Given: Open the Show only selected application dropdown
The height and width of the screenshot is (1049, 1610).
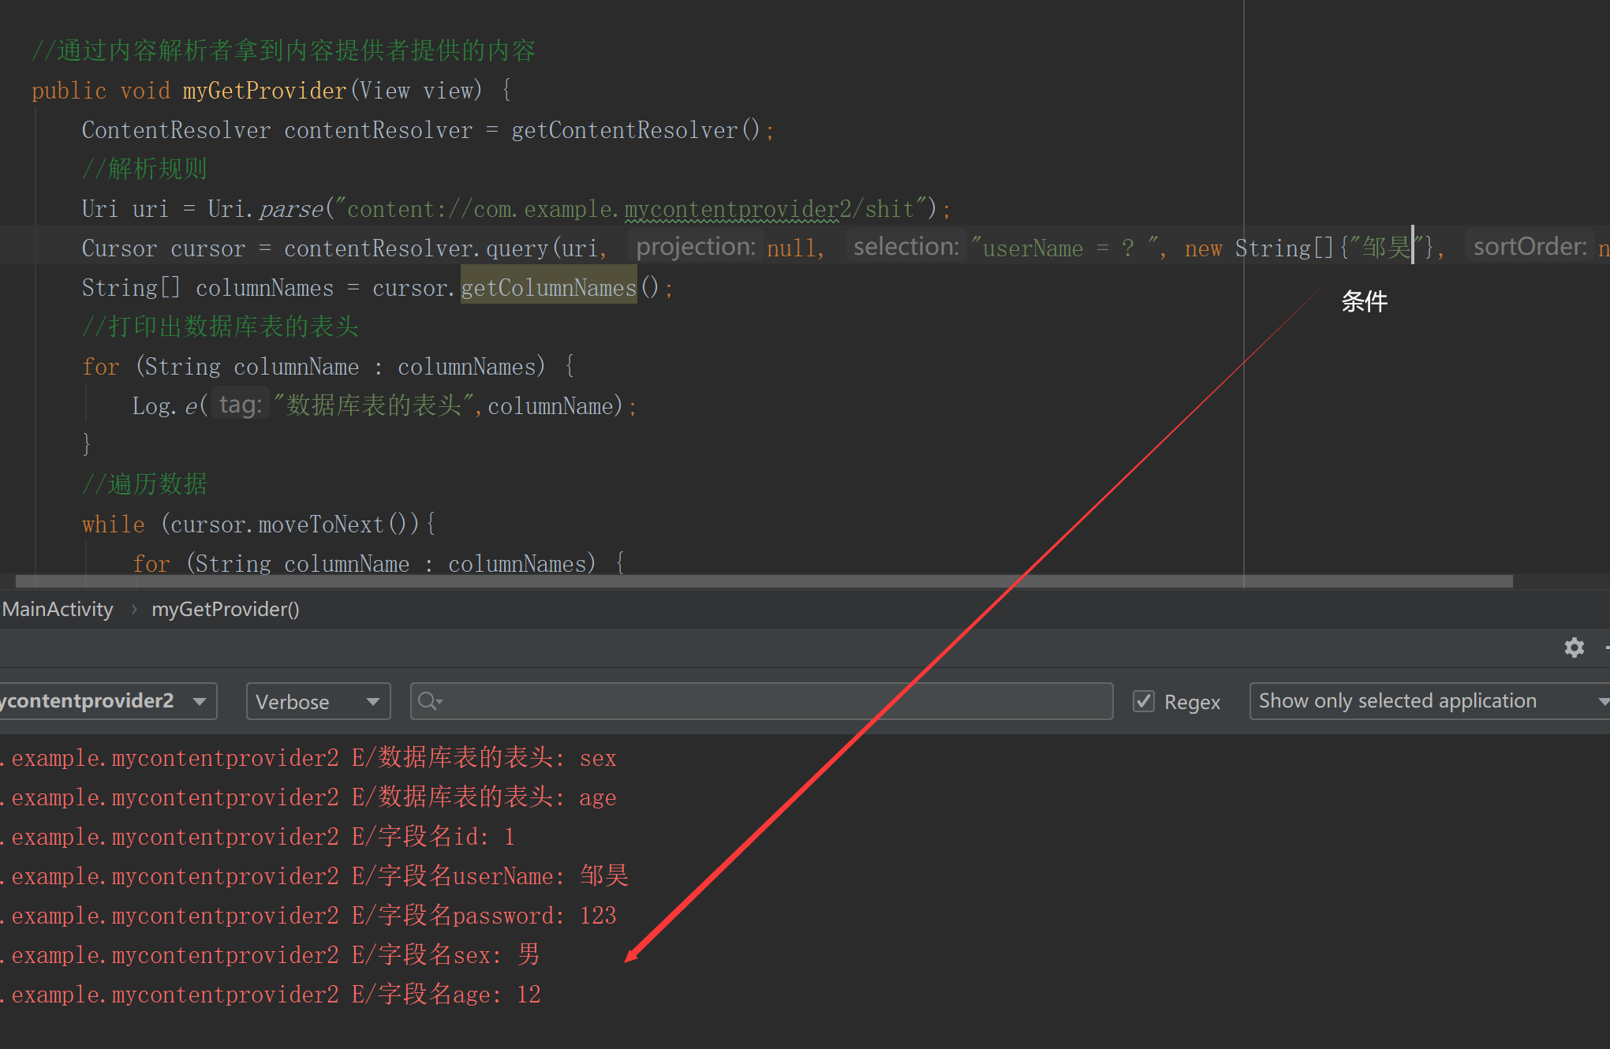Looking at the screenshot, I should click(x=1429, y=701).
